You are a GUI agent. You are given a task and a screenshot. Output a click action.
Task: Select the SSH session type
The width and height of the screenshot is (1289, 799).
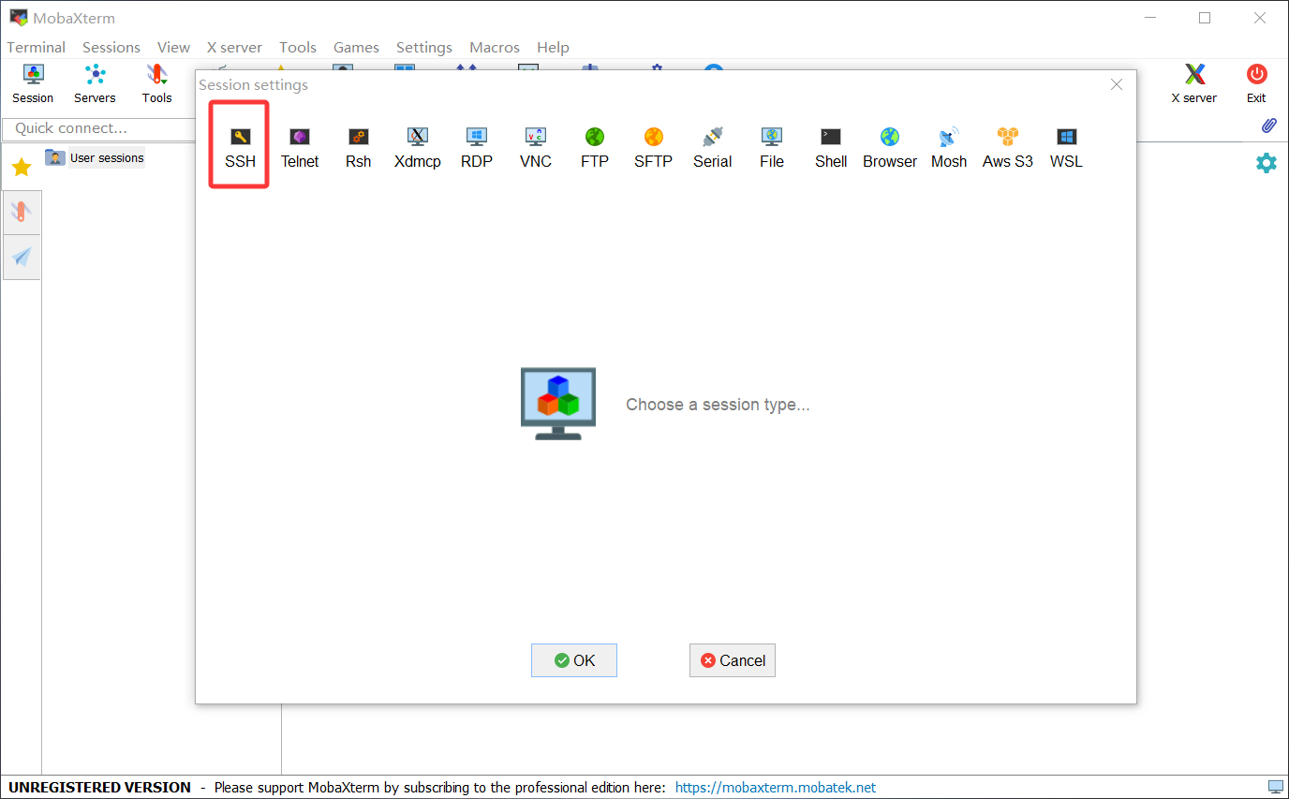[240, 148]
